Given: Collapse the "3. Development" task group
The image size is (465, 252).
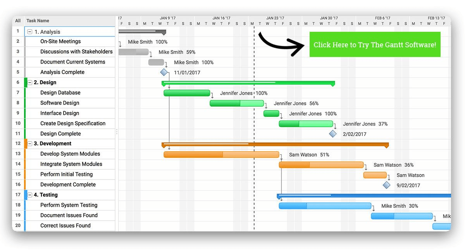Looking at the screenshot, I should tap(29, 143).
